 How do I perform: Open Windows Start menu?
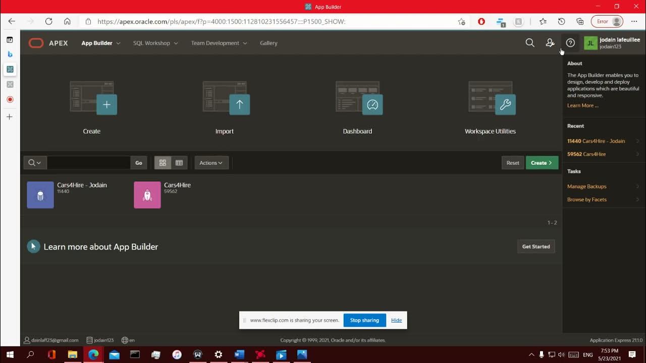pyautogui.click(x=10, y=355)
